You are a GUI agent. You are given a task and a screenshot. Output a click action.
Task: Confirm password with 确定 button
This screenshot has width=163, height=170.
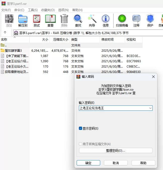coord(88,163)
